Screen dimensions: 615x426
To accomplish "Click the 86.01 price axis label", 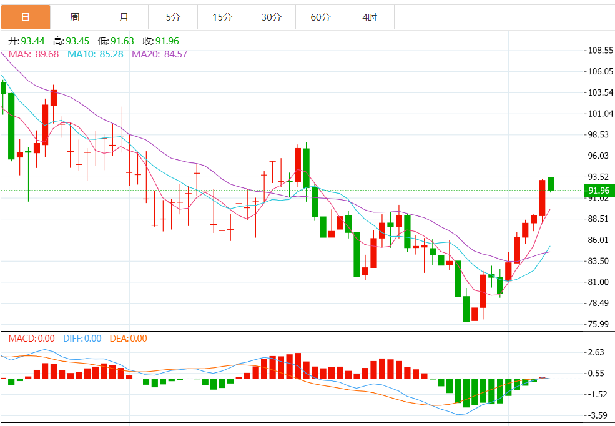I will coord(598,240).
